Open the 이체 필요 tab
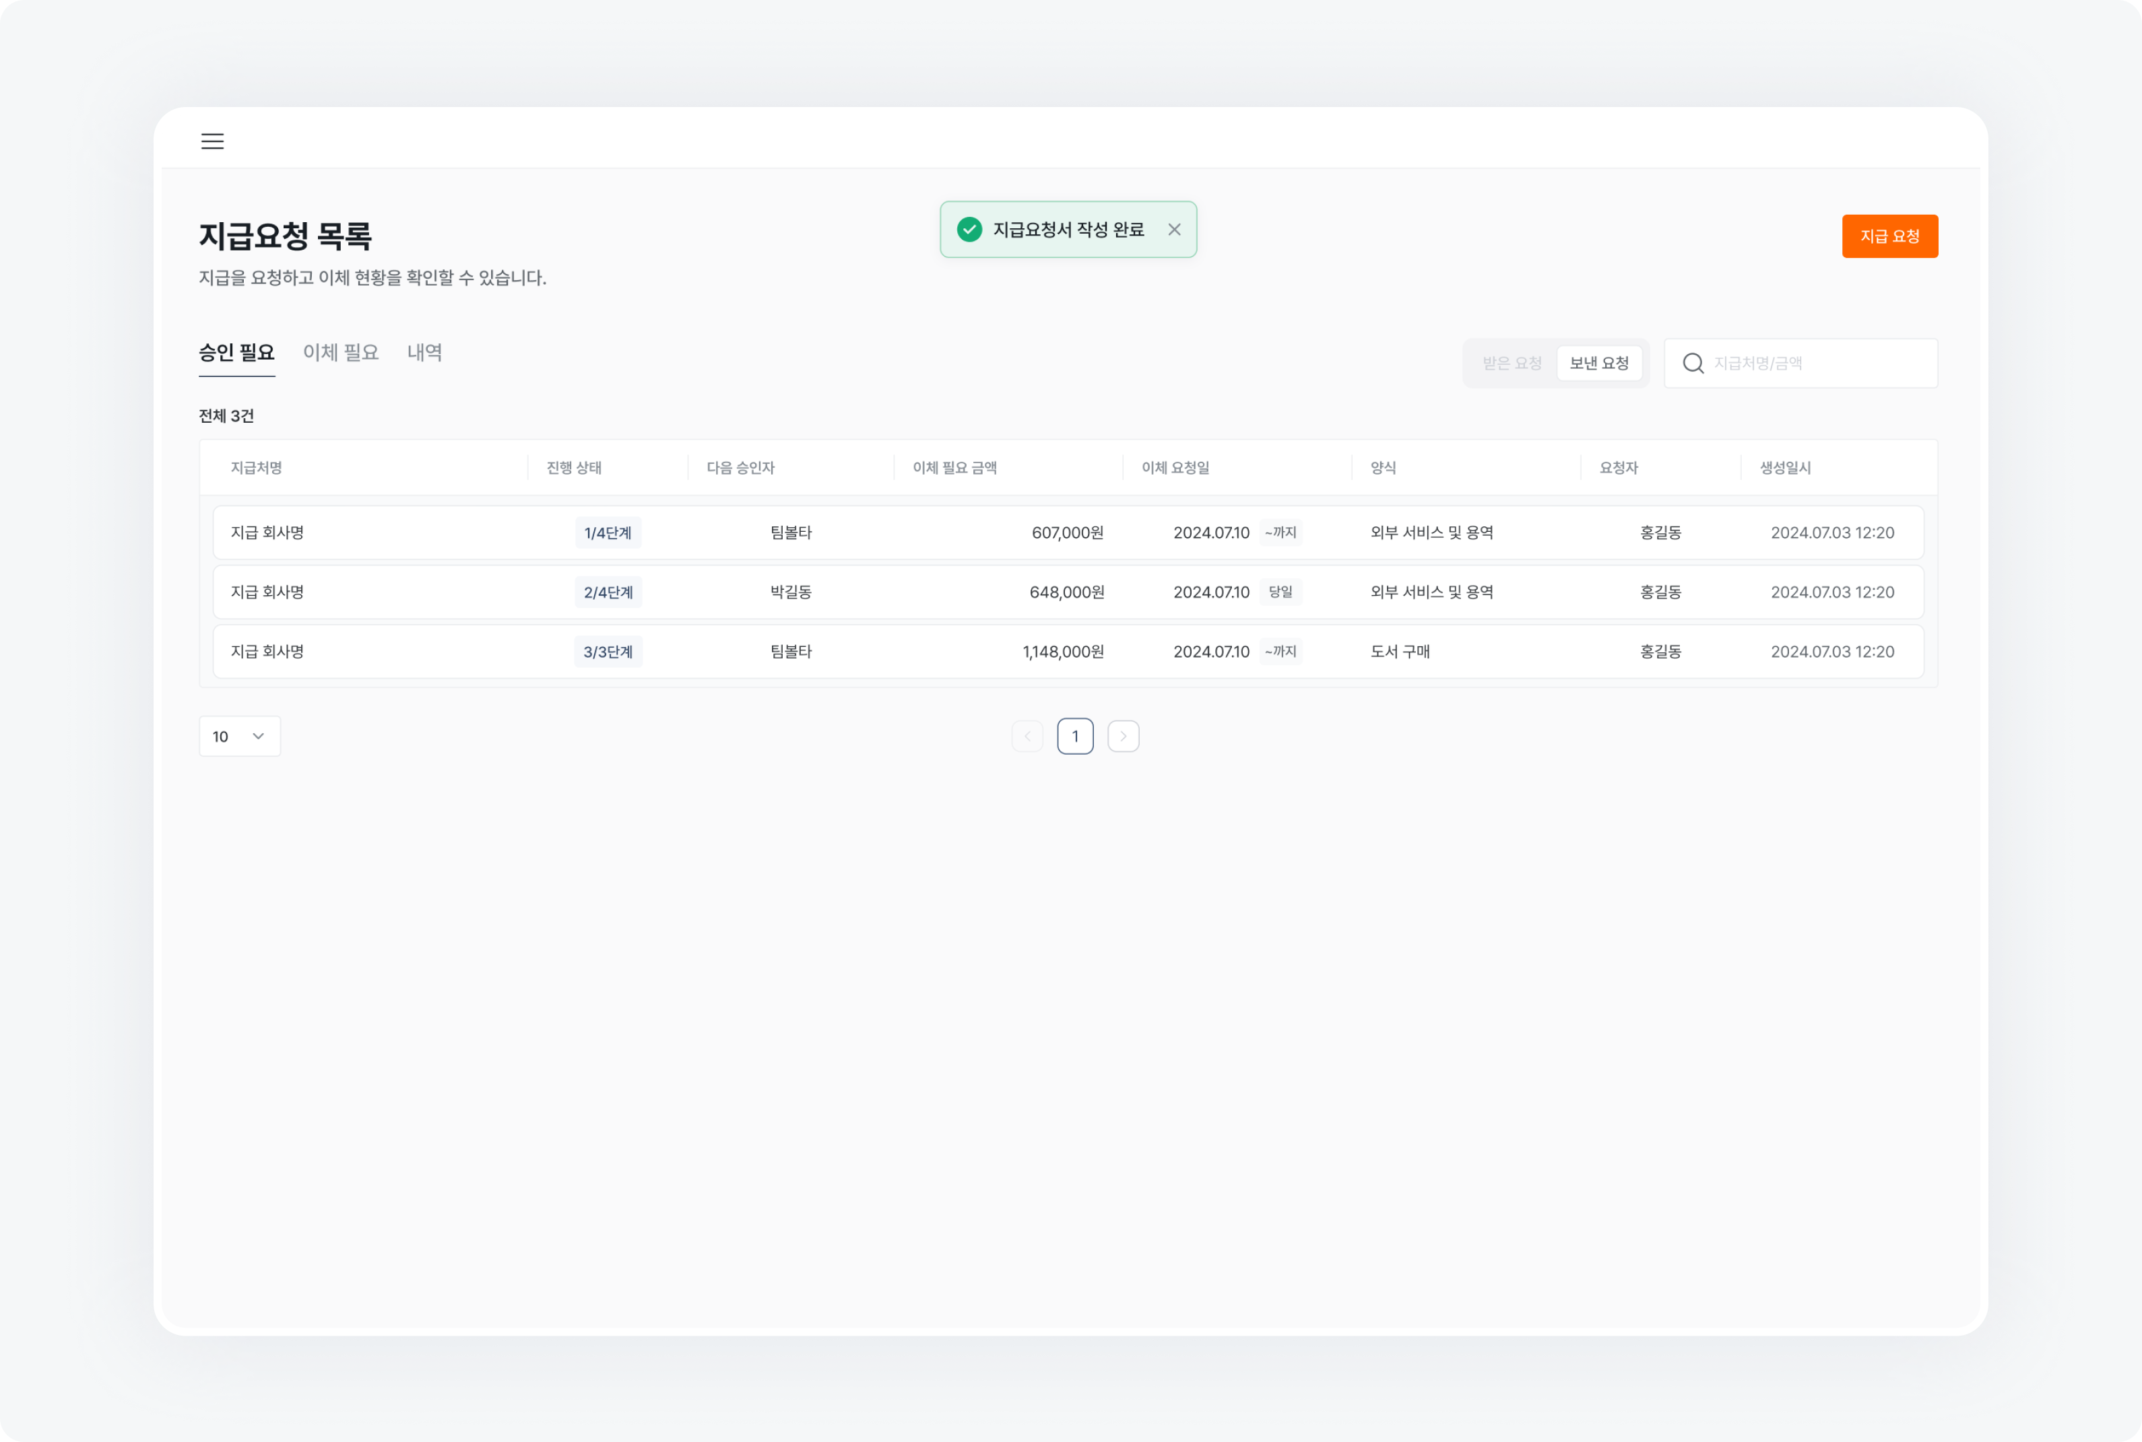The image size is (2142, 1442). (x=340, y=352)
